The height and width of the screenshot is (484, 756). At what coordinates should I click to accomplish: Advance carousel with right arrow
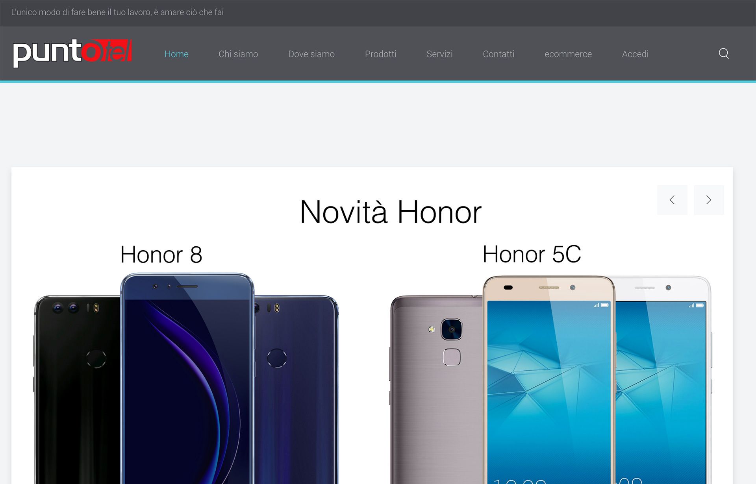click(x=709, y=200)
